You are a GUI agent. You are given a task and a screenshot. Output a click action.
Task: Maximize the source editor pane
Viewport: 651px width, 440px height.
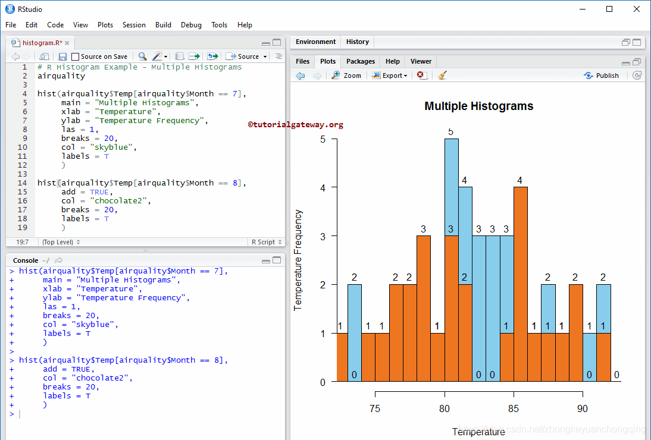tap(277, 42)
